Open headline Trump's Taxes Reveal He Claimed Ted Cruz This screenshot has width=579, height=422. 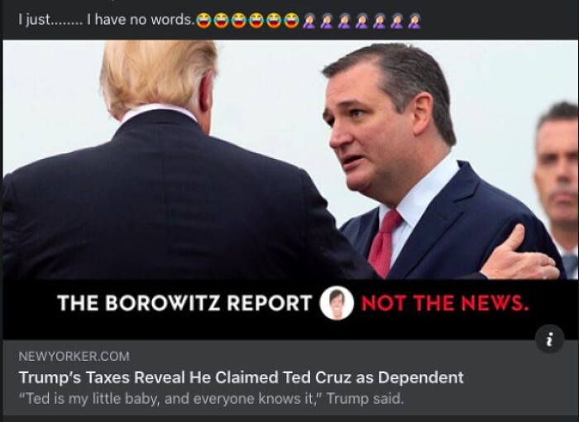pos(242,377)
